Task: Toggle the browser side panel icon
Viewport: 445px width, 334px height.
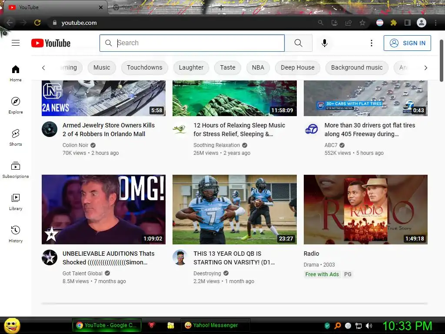Action: click(x=407, y=23)
